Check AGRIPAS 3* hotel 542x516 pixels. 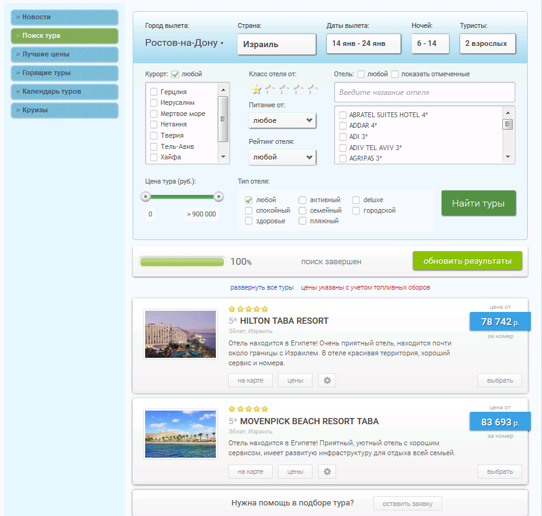click(x=343, y=158)
